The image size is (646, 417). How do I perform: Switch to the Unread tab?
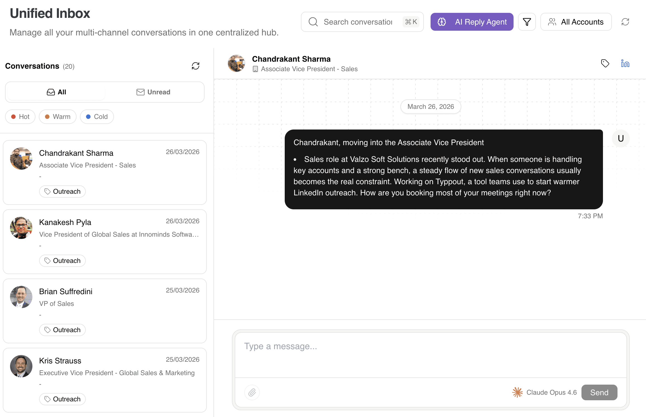click(x=153, y=92)
